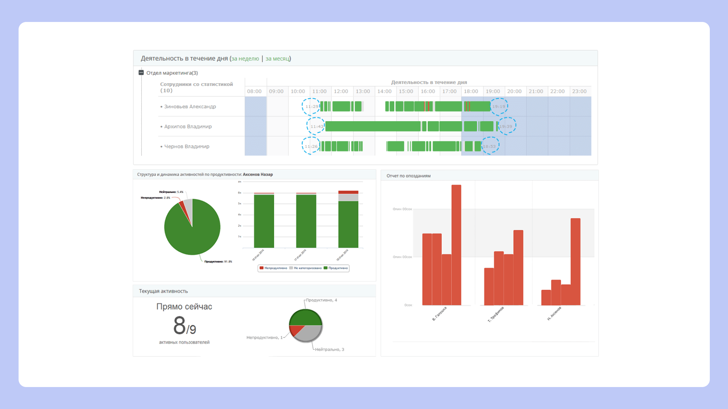Click the 18:53 end time marker
The image size is (728, 409).
tap(490, 146)
